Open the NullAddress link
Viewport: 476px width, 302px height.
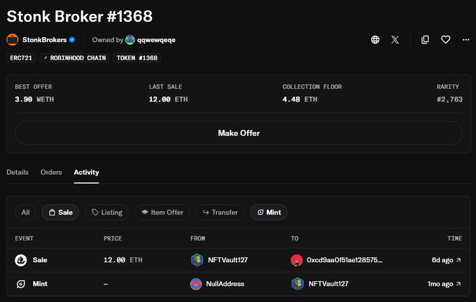click(x=225, y=284)
